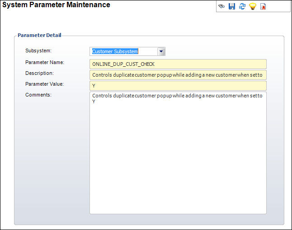Screen dimensions: 292x230
Task: Click empty space right of toolbar icons
Action: (x=278, y=6)
